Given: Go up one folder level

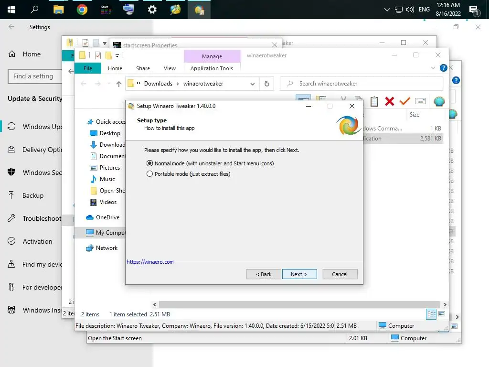Looking at the screenshot, I should point(118,84).
